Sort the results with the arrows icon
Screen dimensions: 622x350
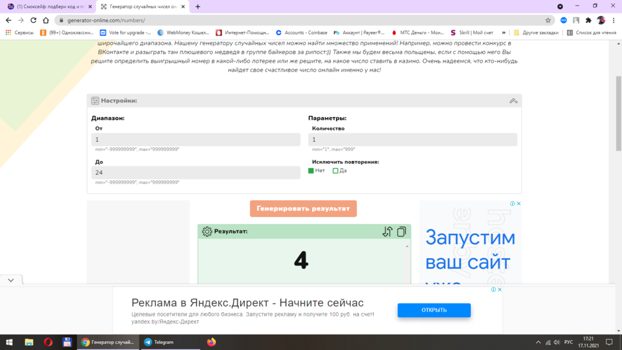(388, 231)
